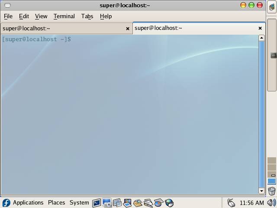Open the Applications menu in the panel

(28, 203)
